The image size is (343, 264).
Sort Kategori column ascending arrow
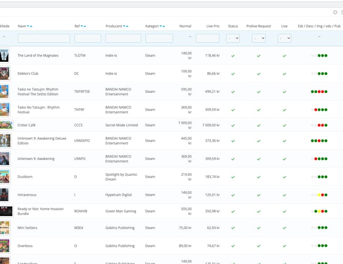point(164,26)
